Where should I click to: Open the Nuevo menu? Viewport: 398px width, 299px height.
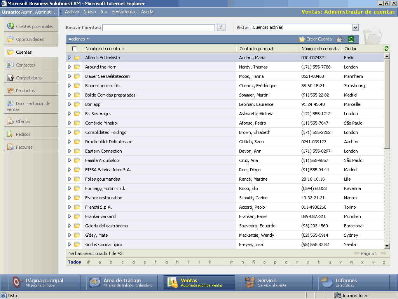point(90,12)
